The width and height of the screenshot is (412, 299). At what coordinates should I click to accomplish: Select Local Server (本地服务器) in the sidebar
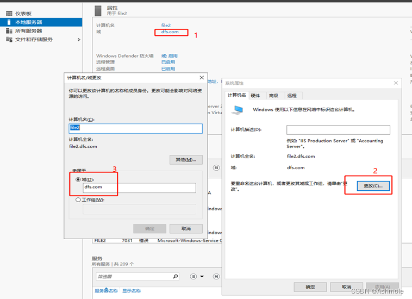coord(41,22)
